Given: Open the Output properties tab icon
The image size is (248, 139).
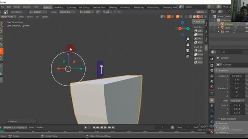Looking at the screenshot, I should [212, 70].
